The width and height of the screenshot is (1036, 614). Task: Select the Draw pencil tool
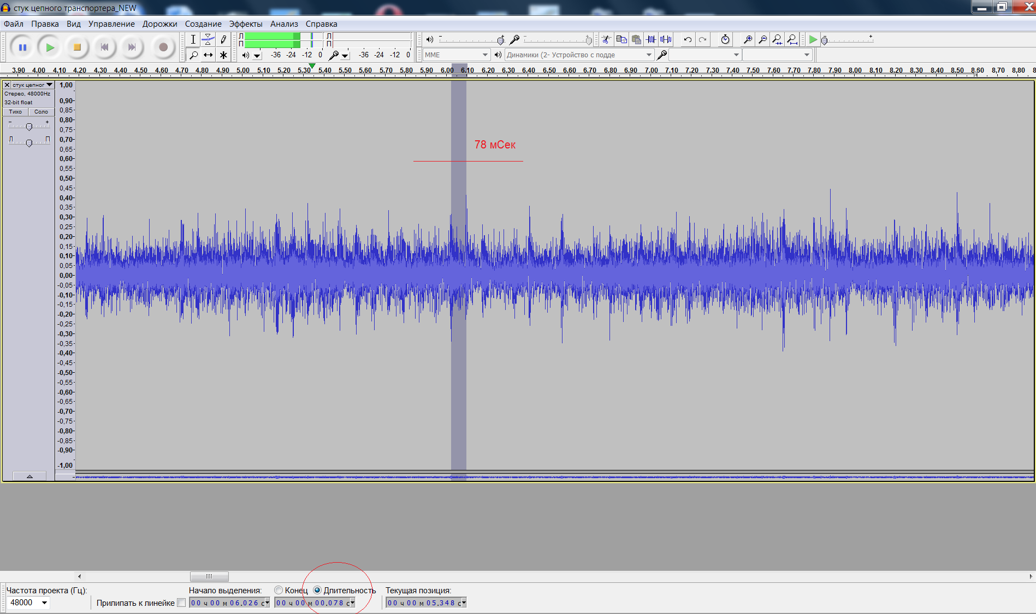coord(223,39)
